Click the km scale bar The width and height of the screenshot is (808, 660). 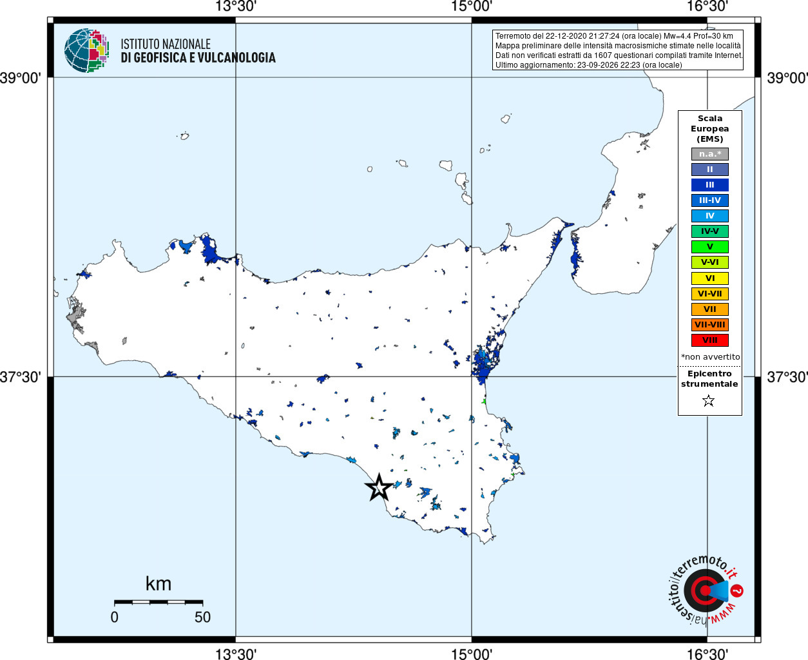point(159,602)
